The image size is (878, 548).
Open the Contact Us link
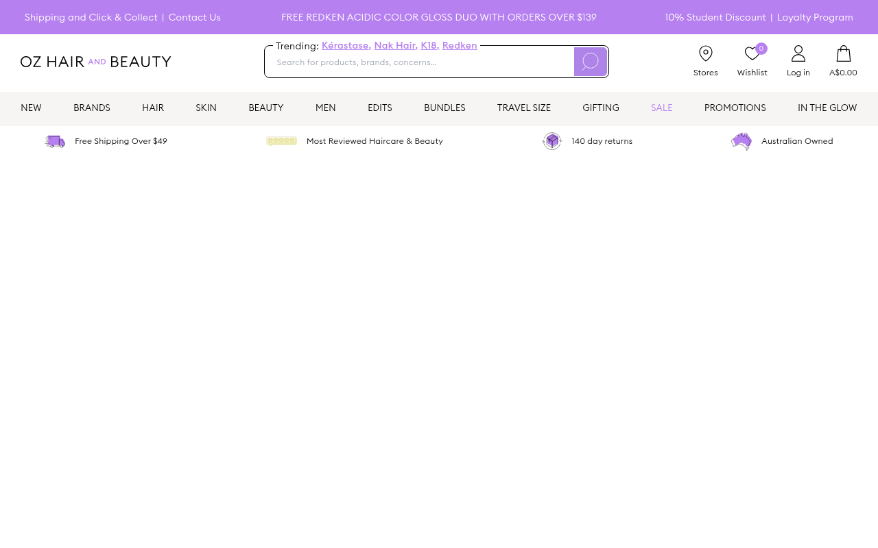click(x=195, y=17)
